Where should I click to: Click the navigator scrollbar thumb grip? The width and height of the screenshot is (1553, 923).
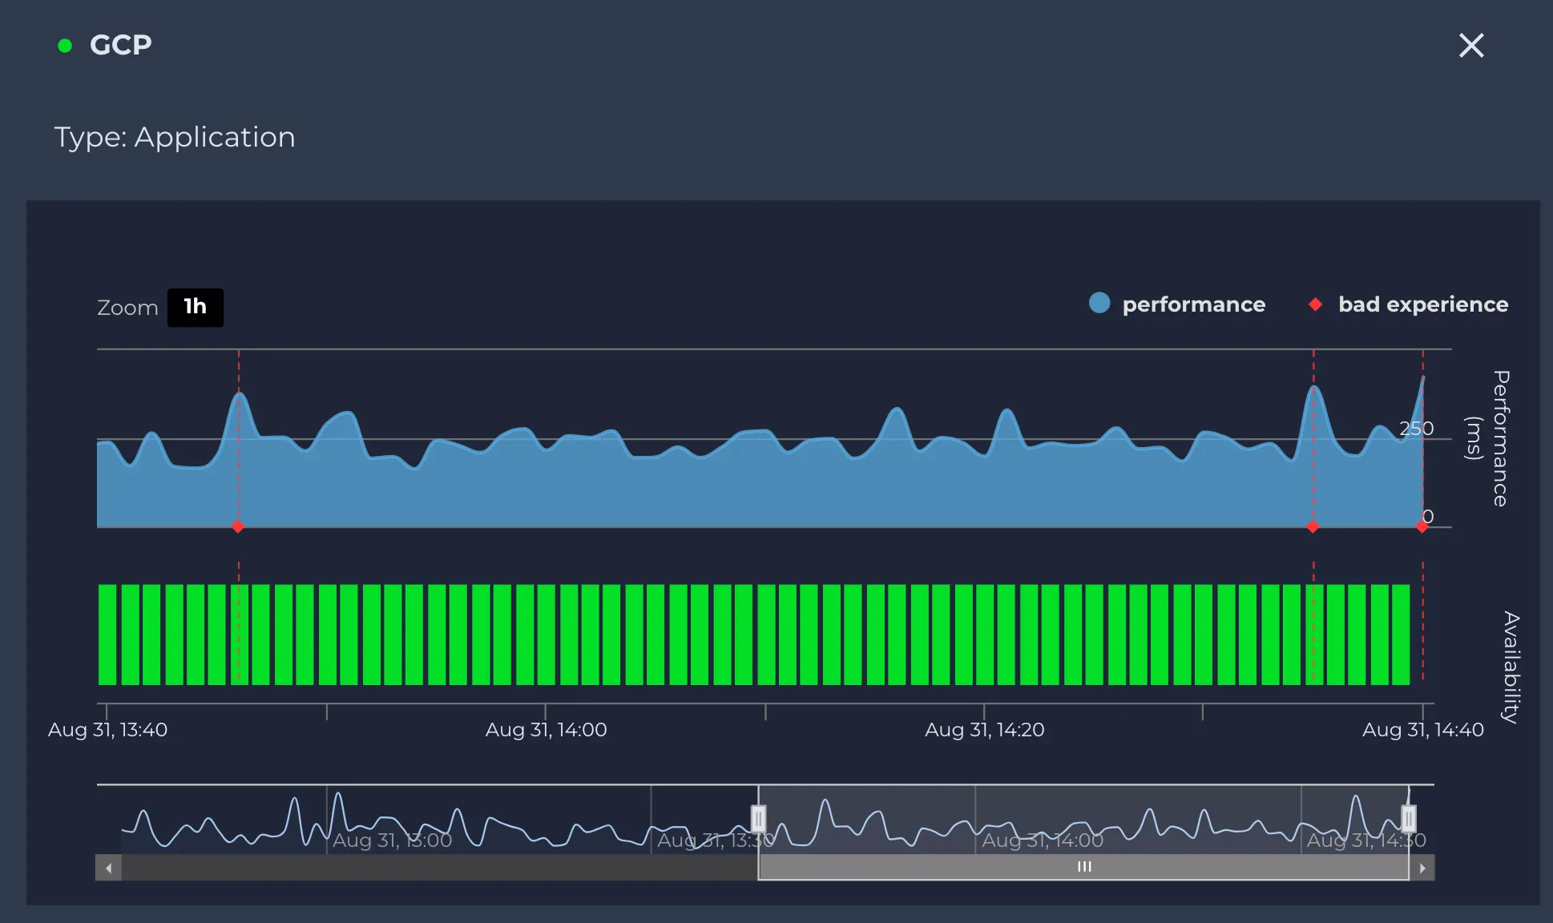(x=1084, y=867)
